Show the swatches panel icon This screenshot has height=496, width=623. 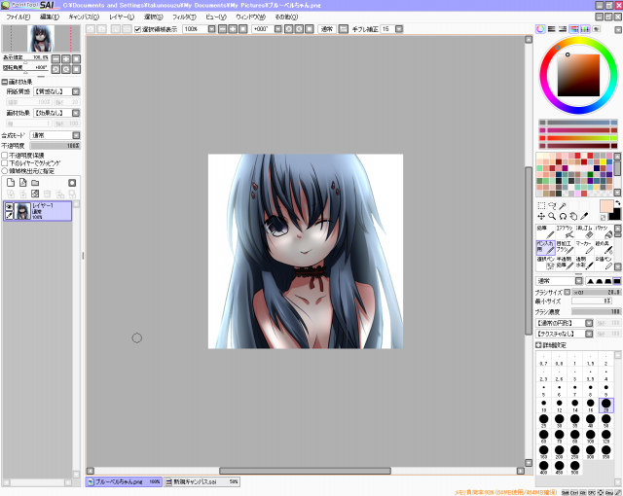pos(585,29)
